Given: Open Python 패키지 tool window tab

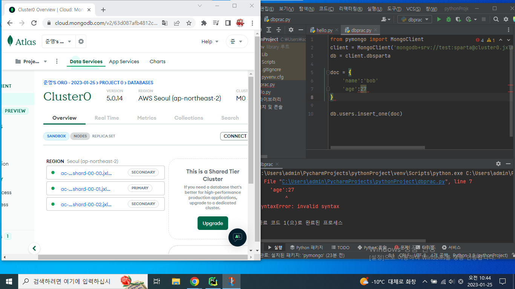Looking at the screenshot, I should point(307,247).
